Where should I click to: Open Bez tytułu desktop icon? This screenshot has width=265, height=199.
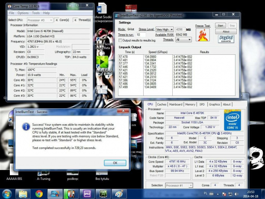102,175
